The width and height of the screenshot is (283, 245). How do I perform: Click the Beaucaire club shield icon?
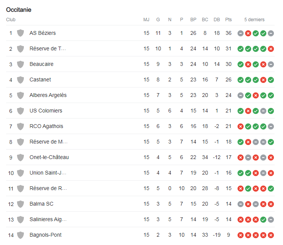(x=20, y=64)
